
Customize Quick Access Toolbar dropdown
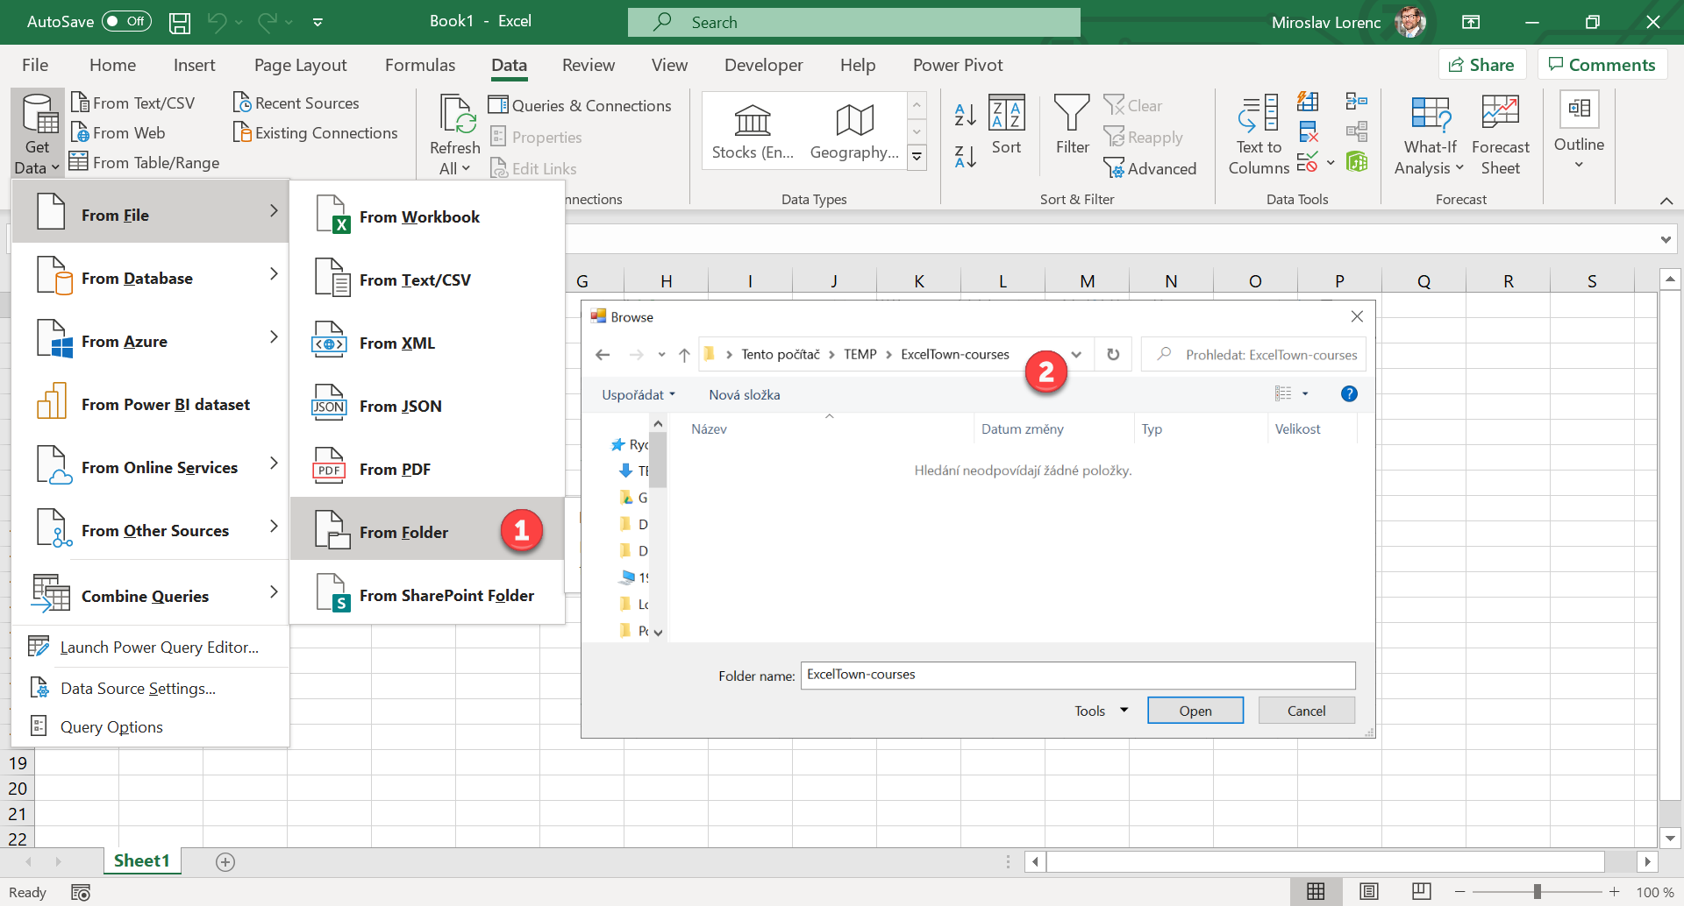coord(318,23)
